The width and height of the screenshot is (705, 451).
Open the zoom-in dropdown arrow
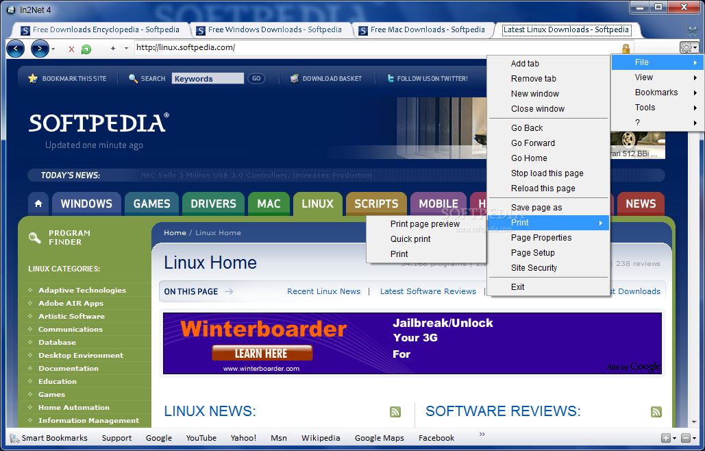pos(674,439)
